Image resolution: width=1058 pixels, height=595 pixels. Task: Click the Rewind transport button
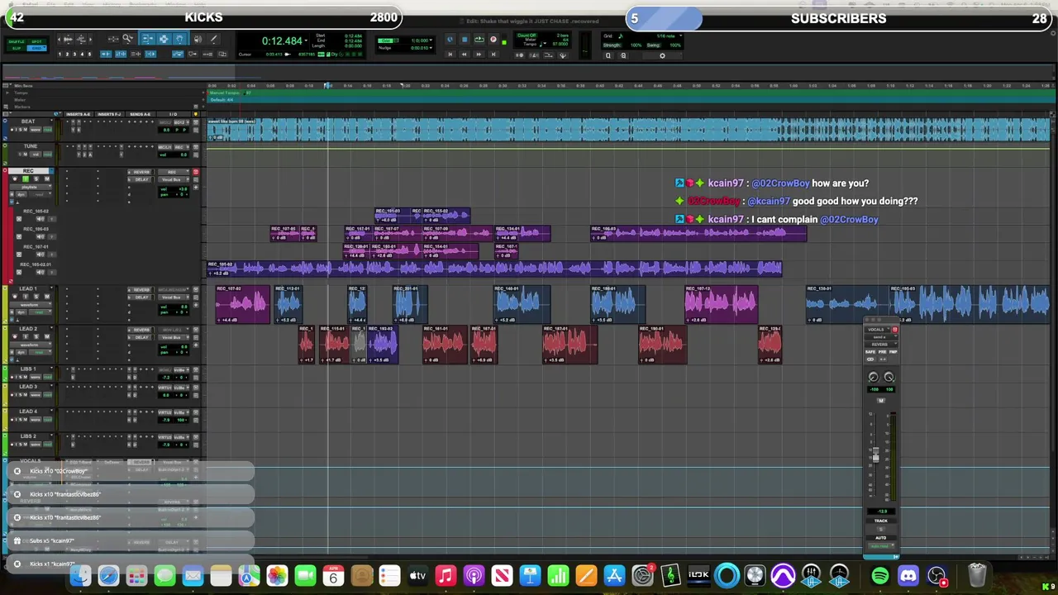pos(464,55)
